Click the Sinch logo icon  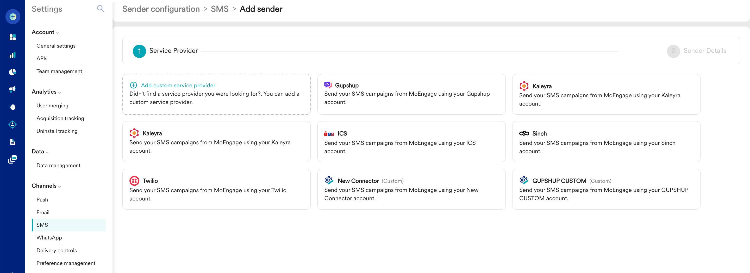click(524, 133)
